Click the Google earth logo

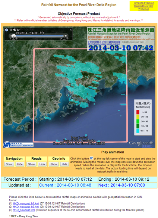point(141,143)
